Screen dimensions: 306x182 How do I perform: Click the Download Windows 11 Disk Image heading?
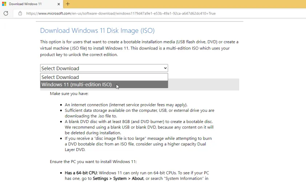pos(97,31)
